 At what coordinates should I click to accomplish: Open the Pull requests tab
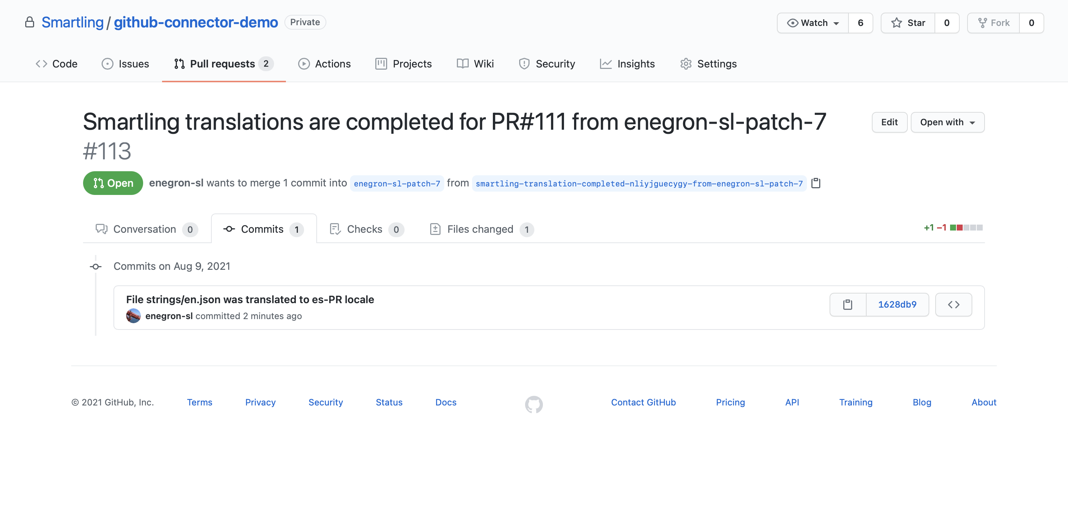(x=224, y=64)
